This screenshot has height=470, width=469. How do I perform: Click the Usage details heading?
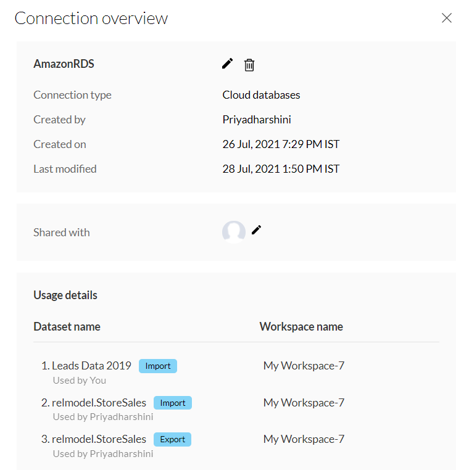[65, 295]
